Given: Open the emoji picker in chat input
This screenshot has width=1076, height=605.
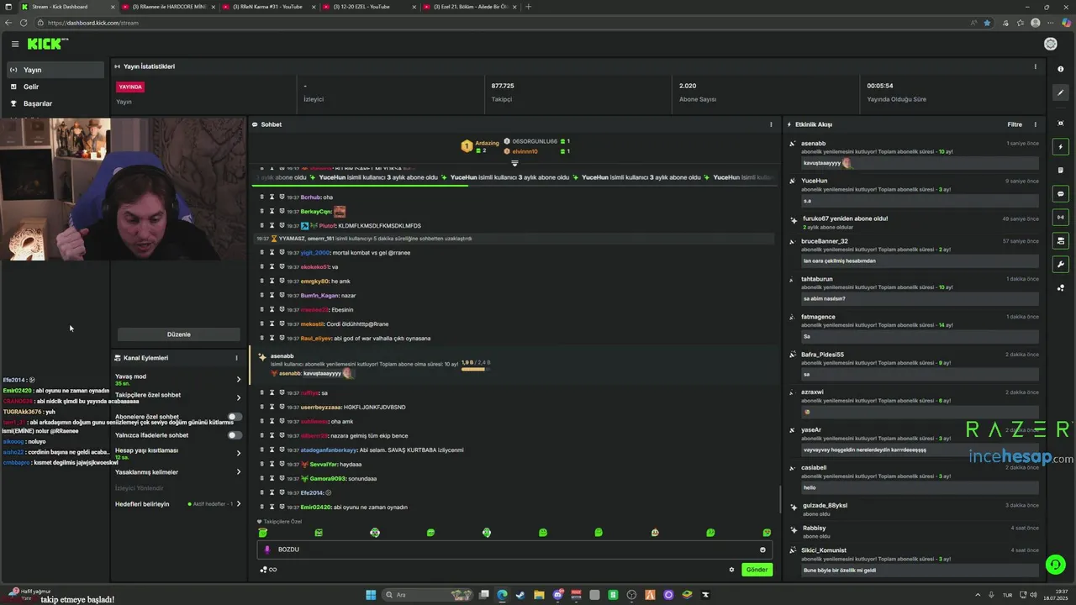Looking at the screenshot, I should pyautogui.click(x=762, y=550).
